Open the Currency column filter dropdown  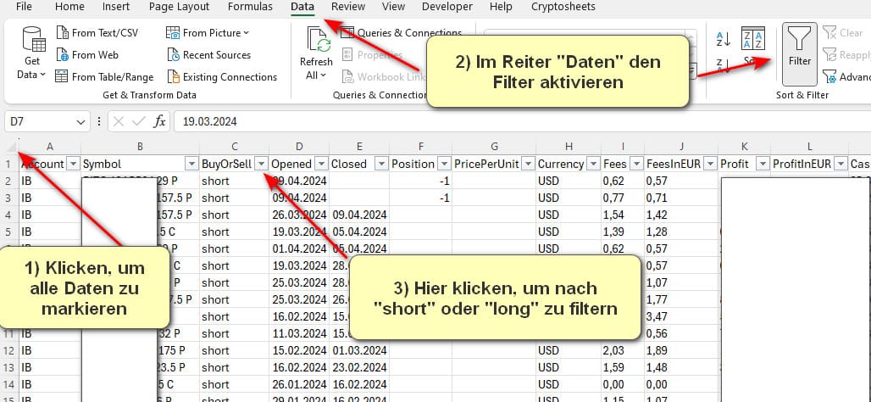593,164
